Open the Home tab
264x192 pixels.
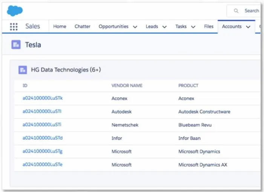[x=60, y=26]
